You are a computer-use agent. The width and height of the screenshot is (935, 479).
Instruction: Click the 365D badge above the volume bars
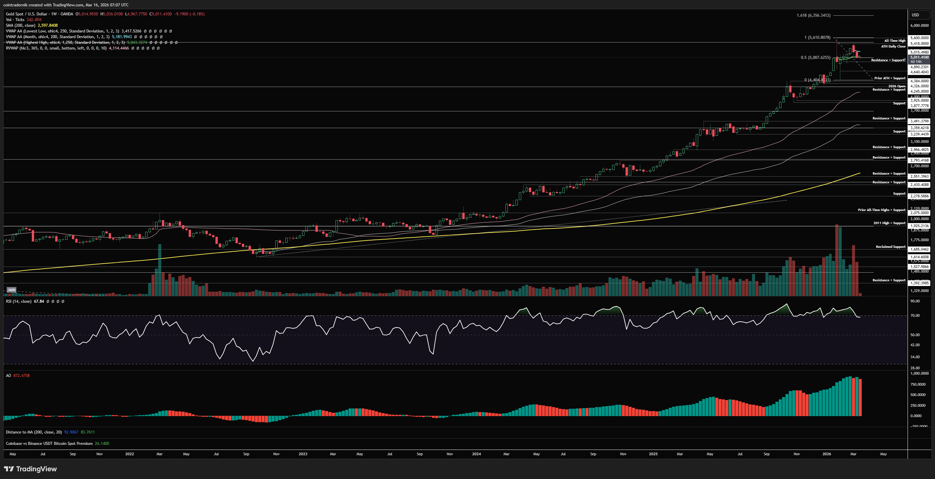pos(12,290)
